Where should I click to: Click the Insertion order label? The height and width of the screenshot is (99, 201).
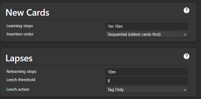20,34
